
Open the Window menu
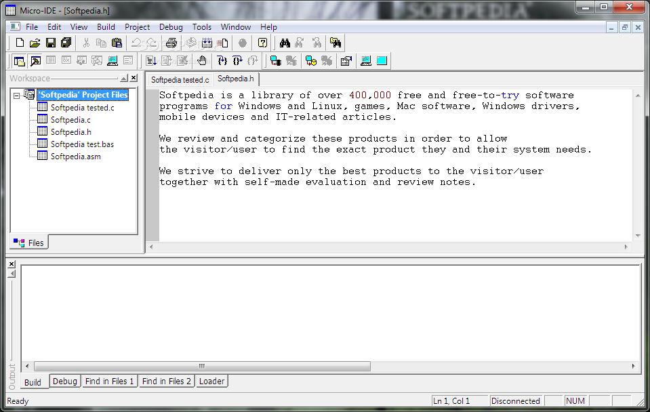(x=236, y=27)
